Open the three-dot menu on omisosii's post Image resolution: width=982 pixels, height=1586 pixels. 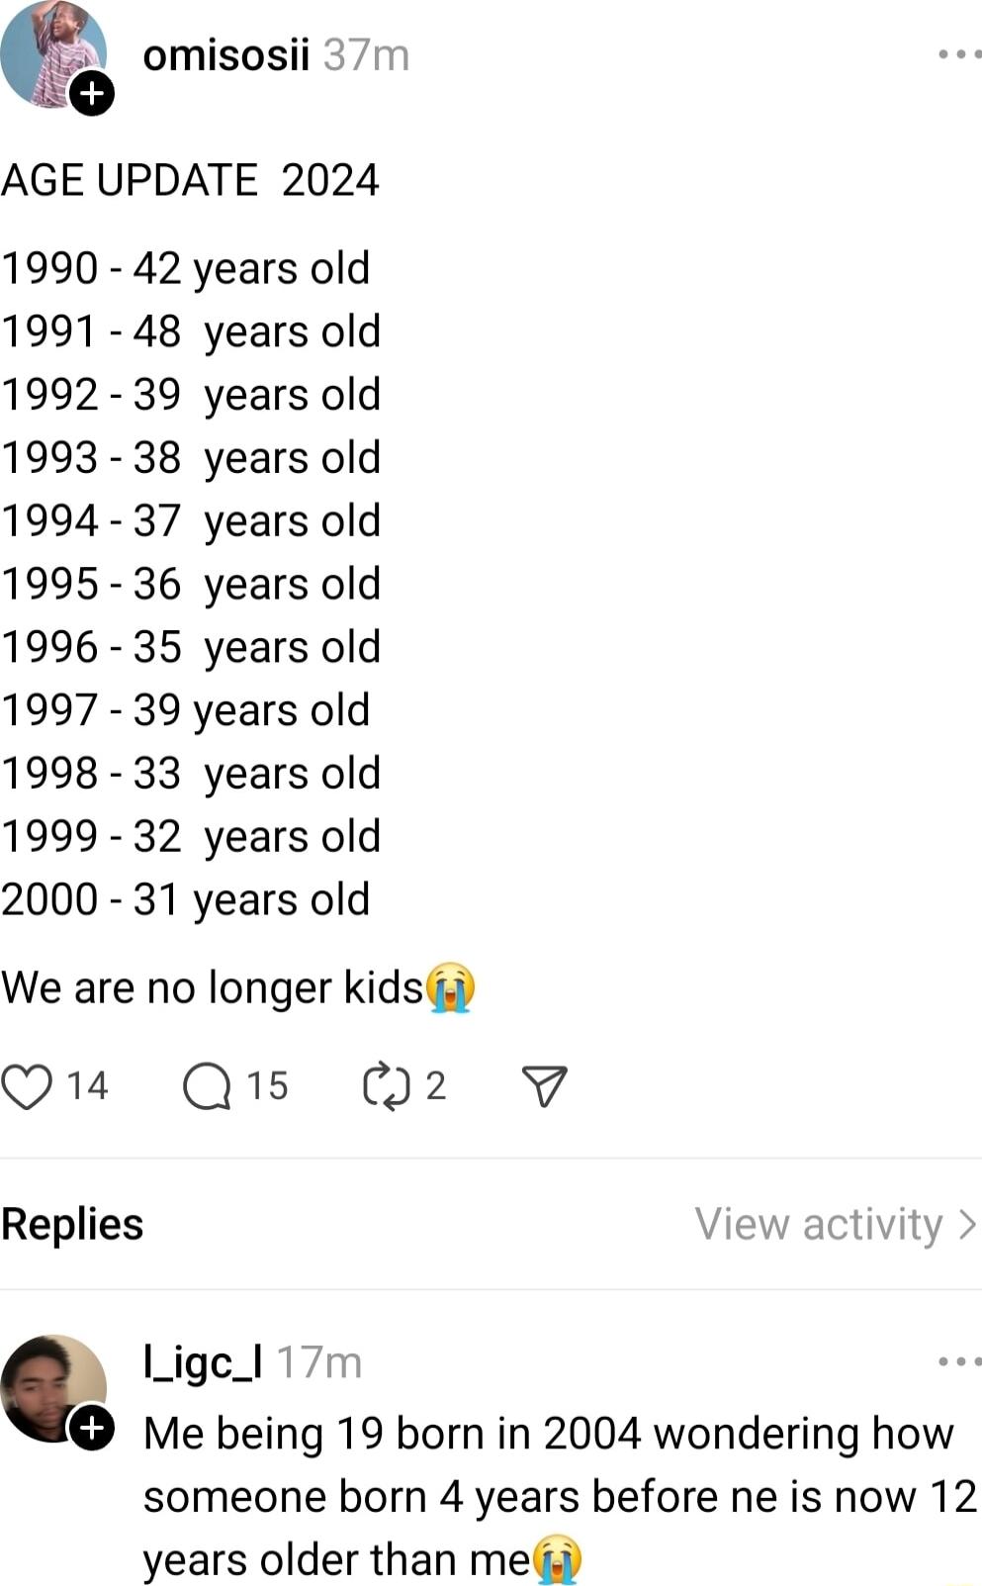point(959,54)
